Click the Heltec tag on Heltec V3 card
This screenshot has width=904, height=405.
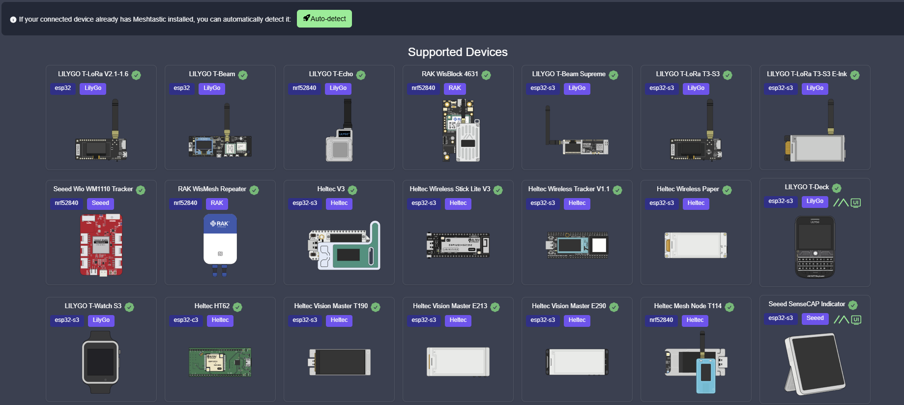[339, 203]
